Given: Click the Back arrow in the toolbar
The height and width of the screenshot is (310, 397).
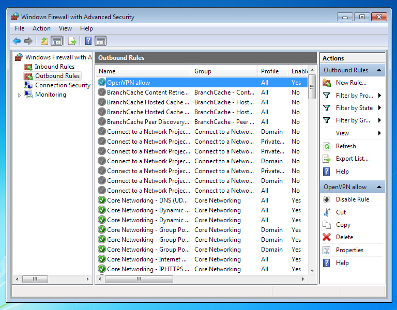Looking at the screenshot, I should [17, 41].
